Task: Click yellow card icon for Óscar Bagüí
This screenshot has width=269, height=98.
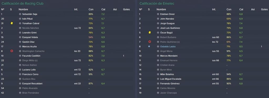Action: coord(149,32)
